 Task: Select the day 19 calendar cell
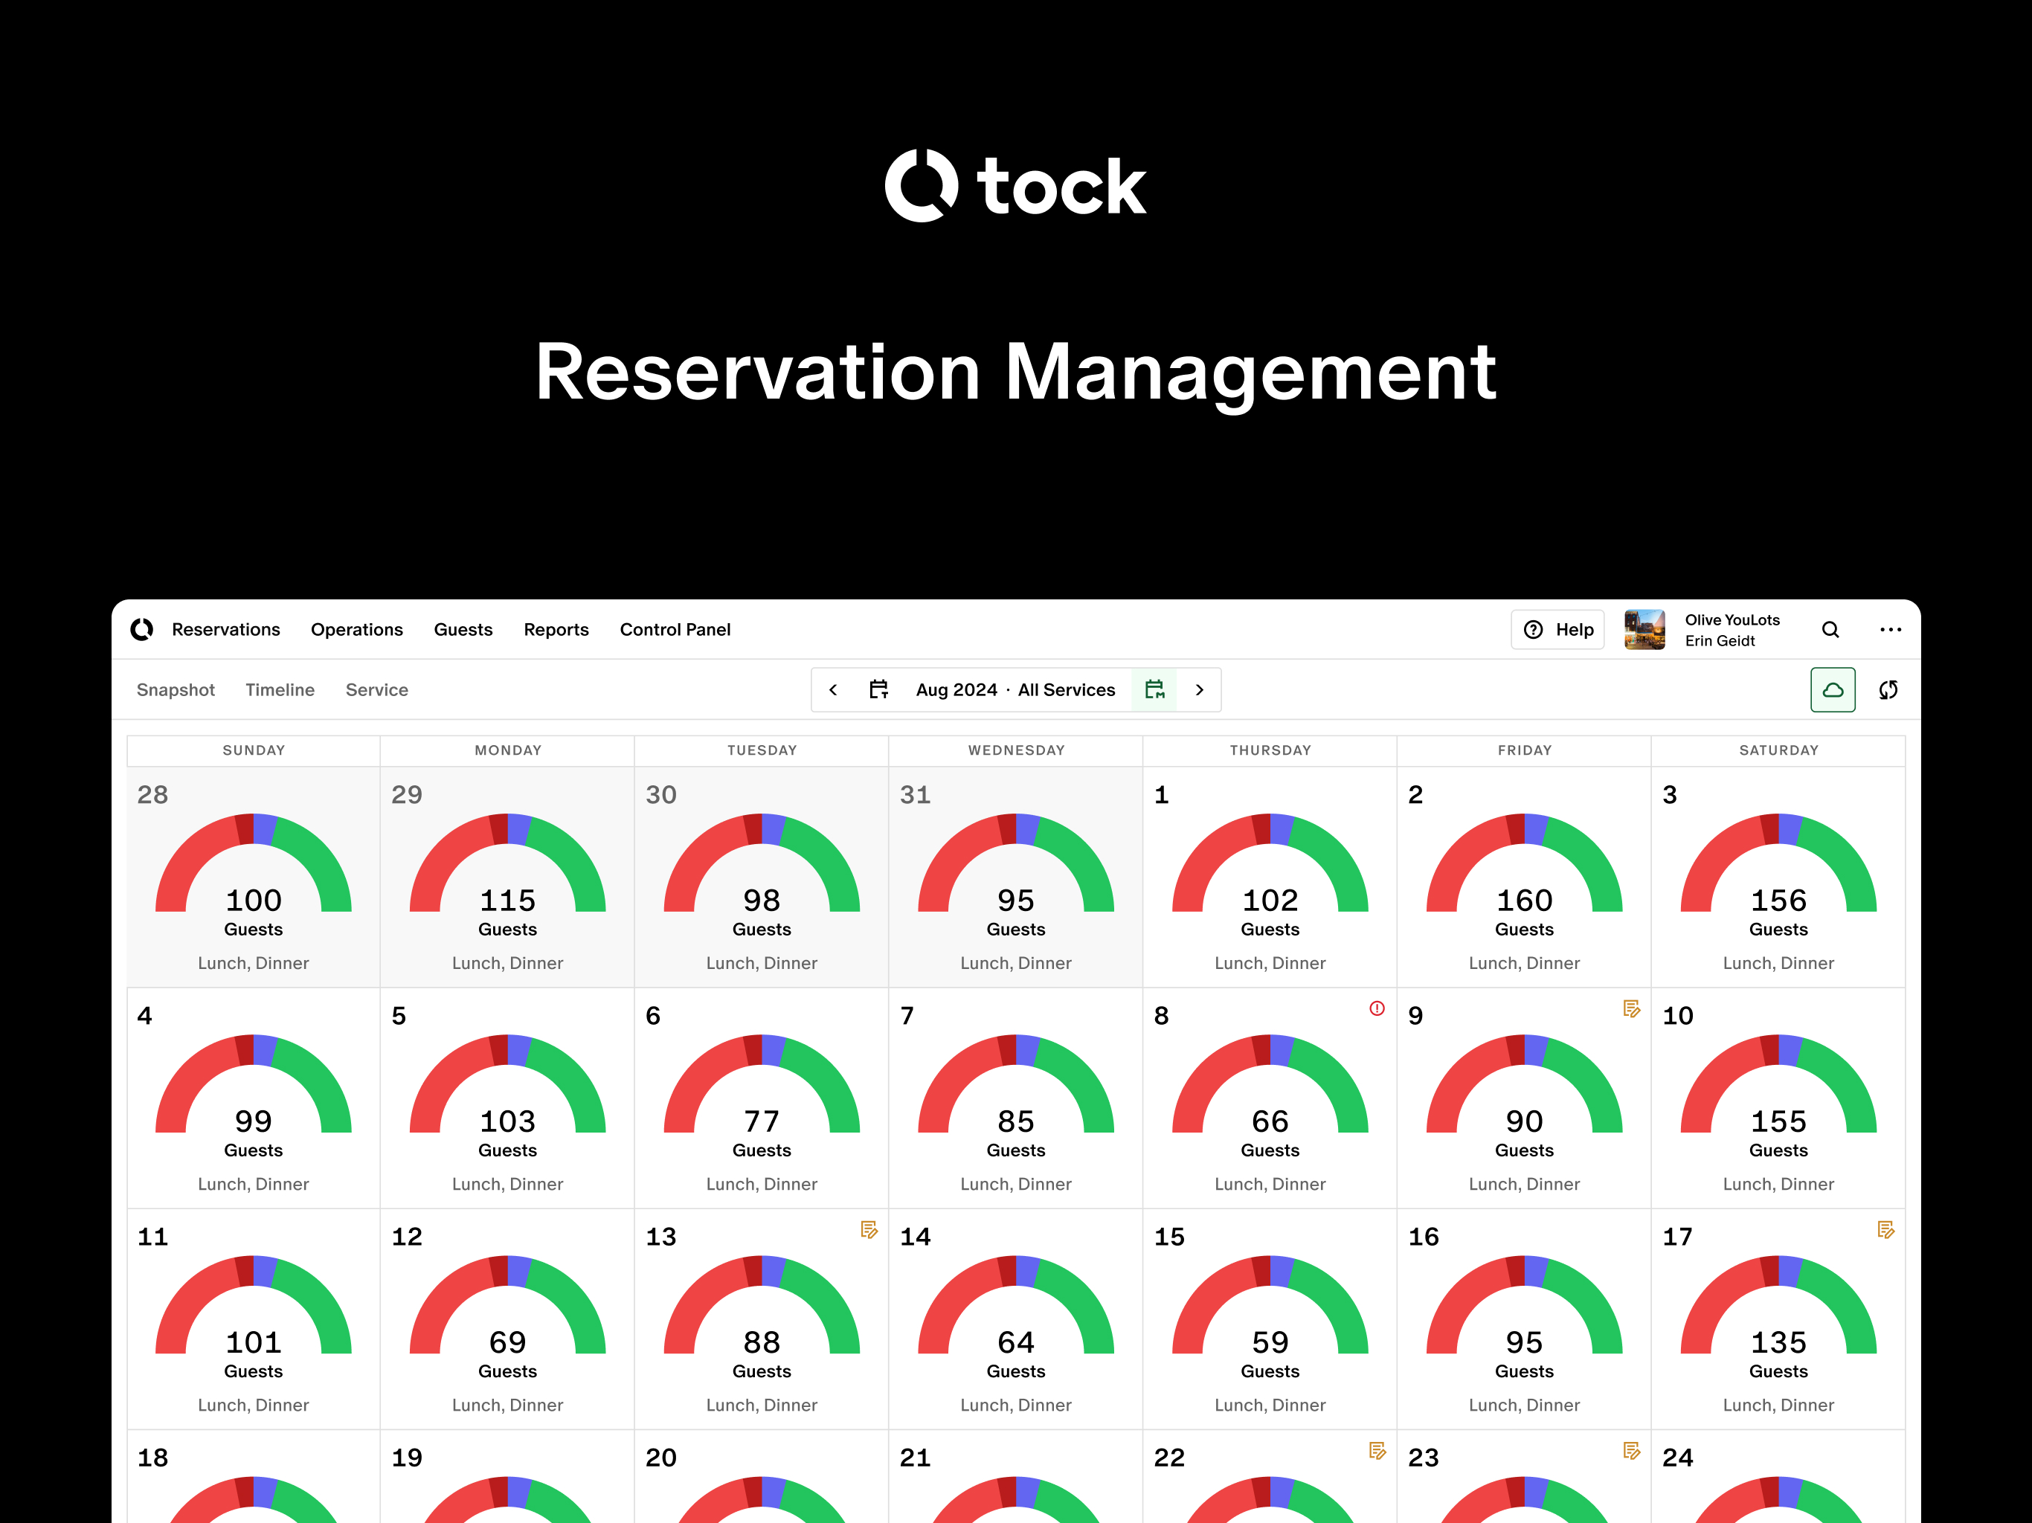point(508,1477)
